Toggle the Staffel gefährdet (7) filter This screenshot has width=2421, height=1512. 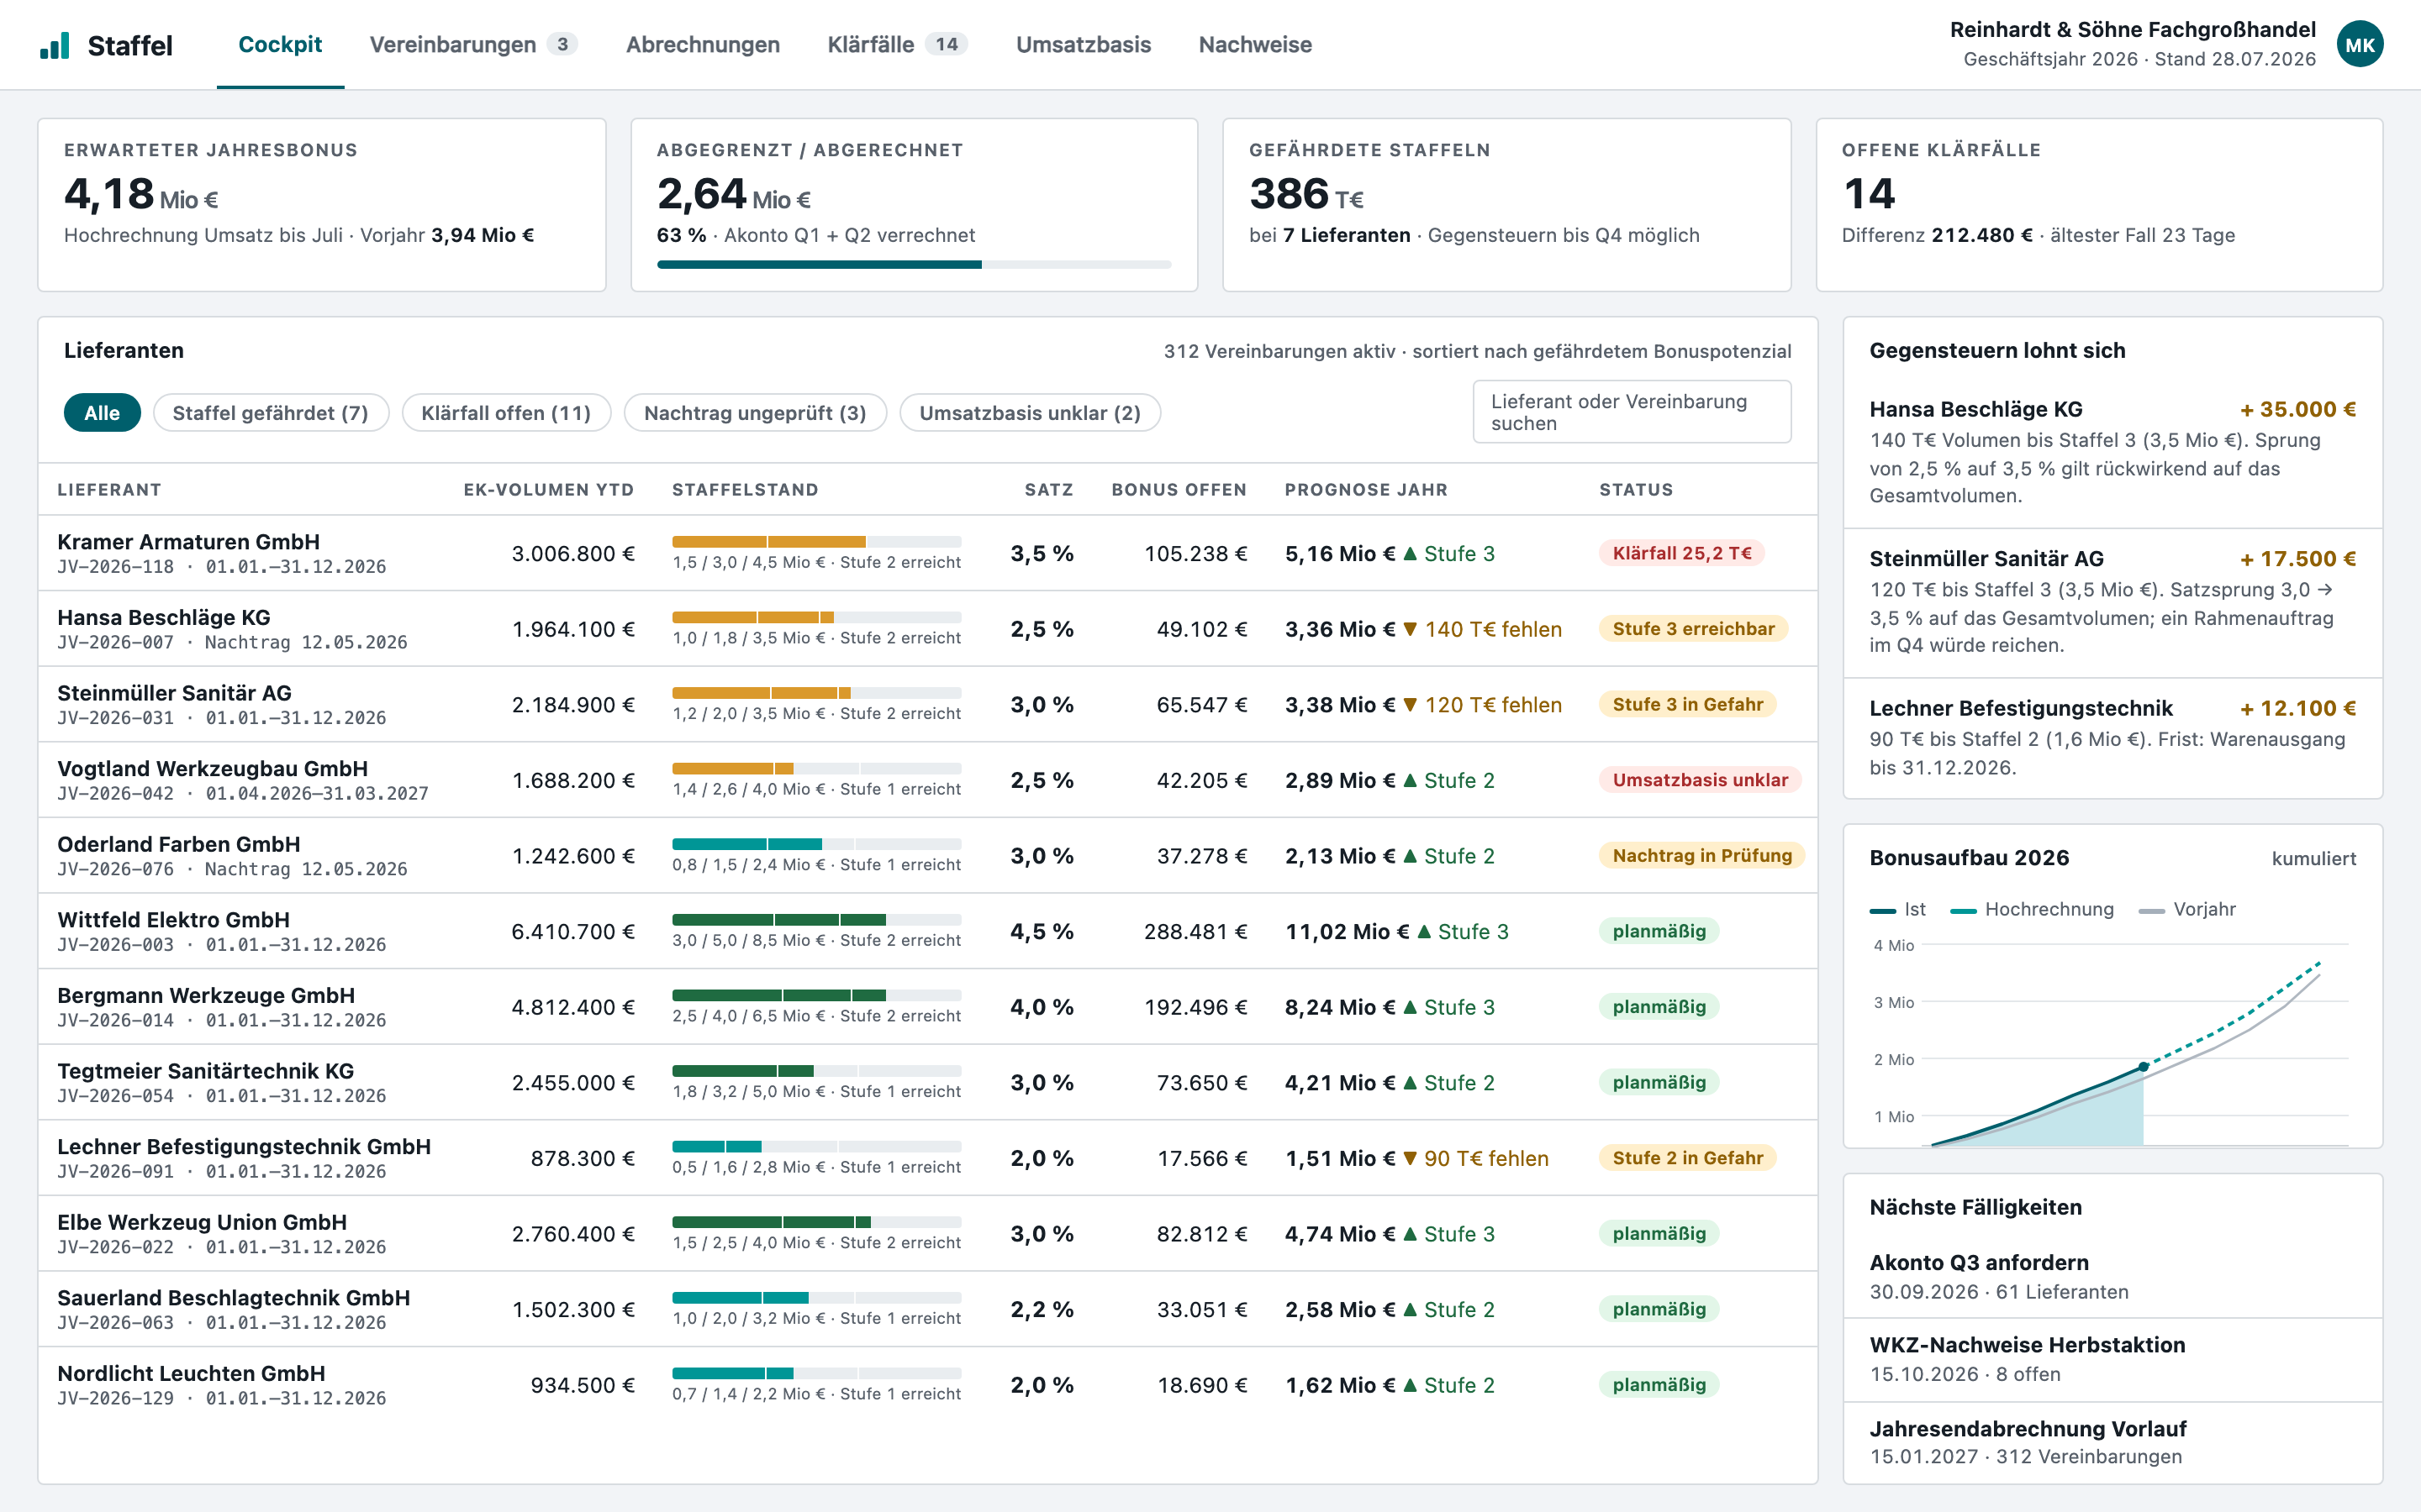point(272,413)
